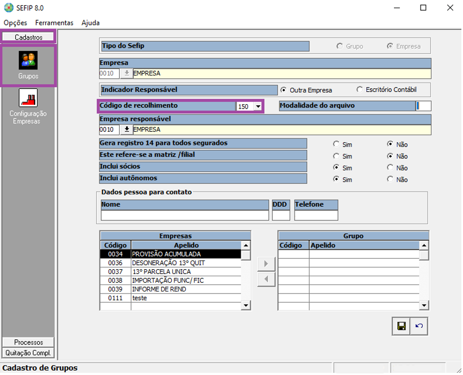Maximize the SEFIP window
Image resolution: width=463 pixels, height=375 pixels.
coord(423,8)
